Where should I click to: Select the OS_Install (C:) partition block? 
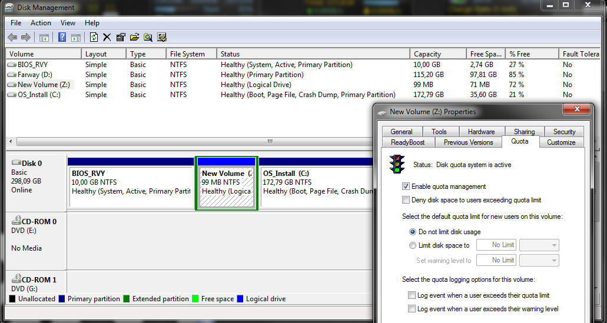317,182
